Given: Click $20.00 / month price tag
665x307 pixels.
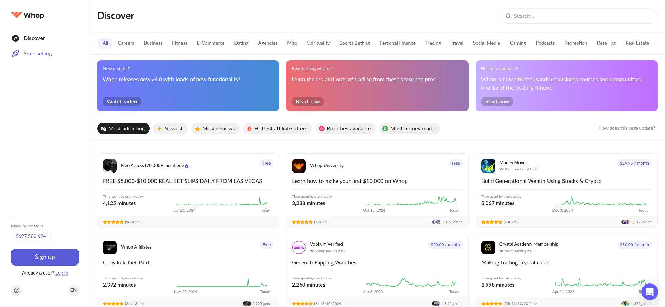Looking at the screenshot, I should coord(445,245).
